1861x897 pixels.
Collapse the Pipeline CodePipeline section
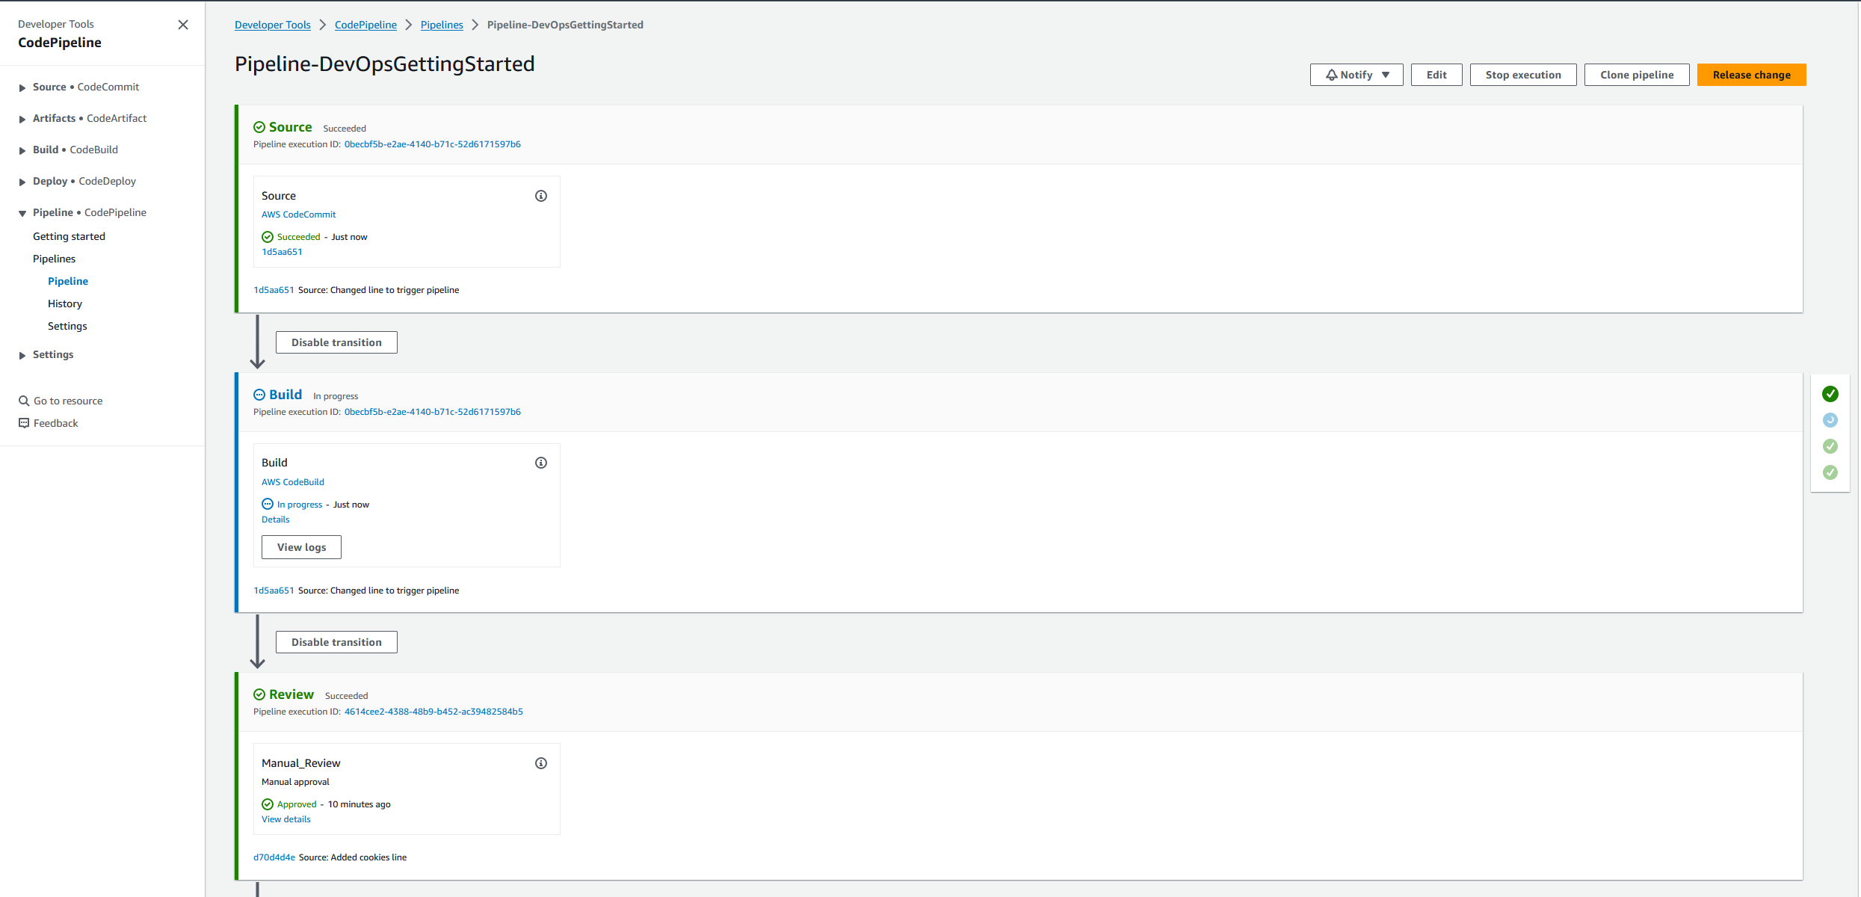(x=22, y=213)
